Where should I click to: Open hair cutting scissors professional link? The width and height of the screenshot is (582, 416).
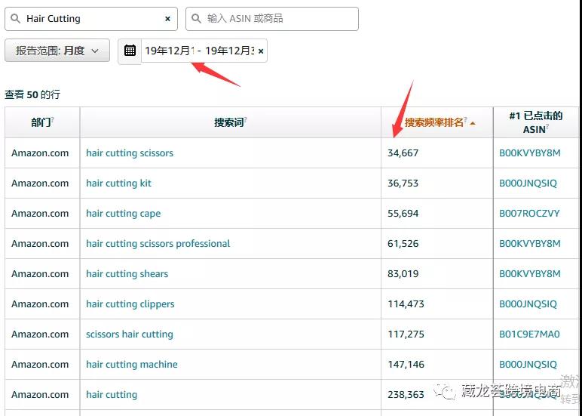pyautogui.click(x=158, y=244)
